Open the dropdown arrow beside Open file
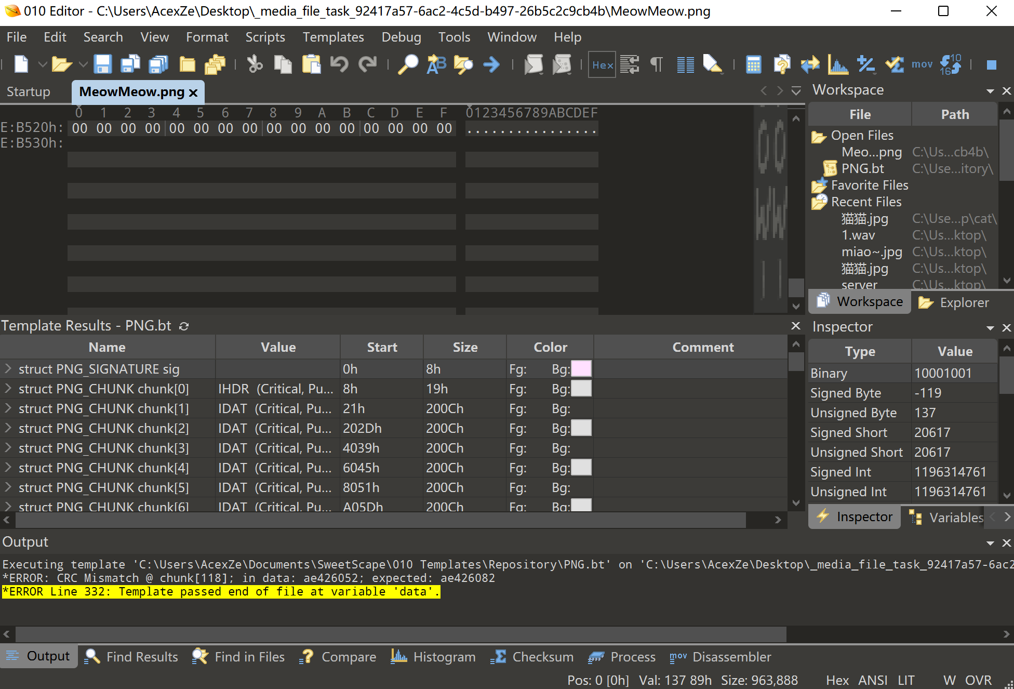Image resolution: width=1014 pixels, height=689 pixels. coord(83,64)
